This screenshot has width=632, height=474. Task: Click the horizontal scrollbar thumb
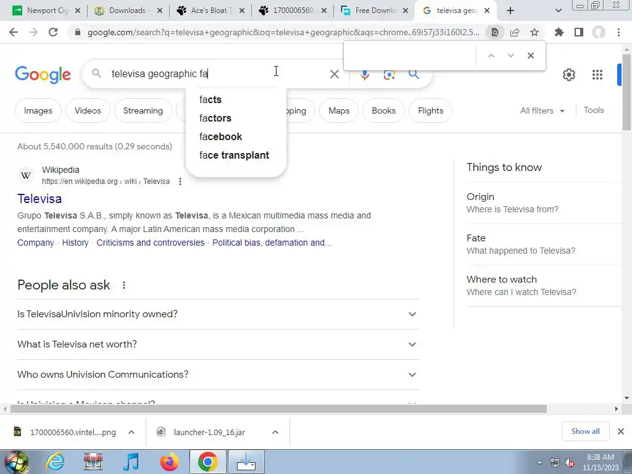[x=278, y=409]
